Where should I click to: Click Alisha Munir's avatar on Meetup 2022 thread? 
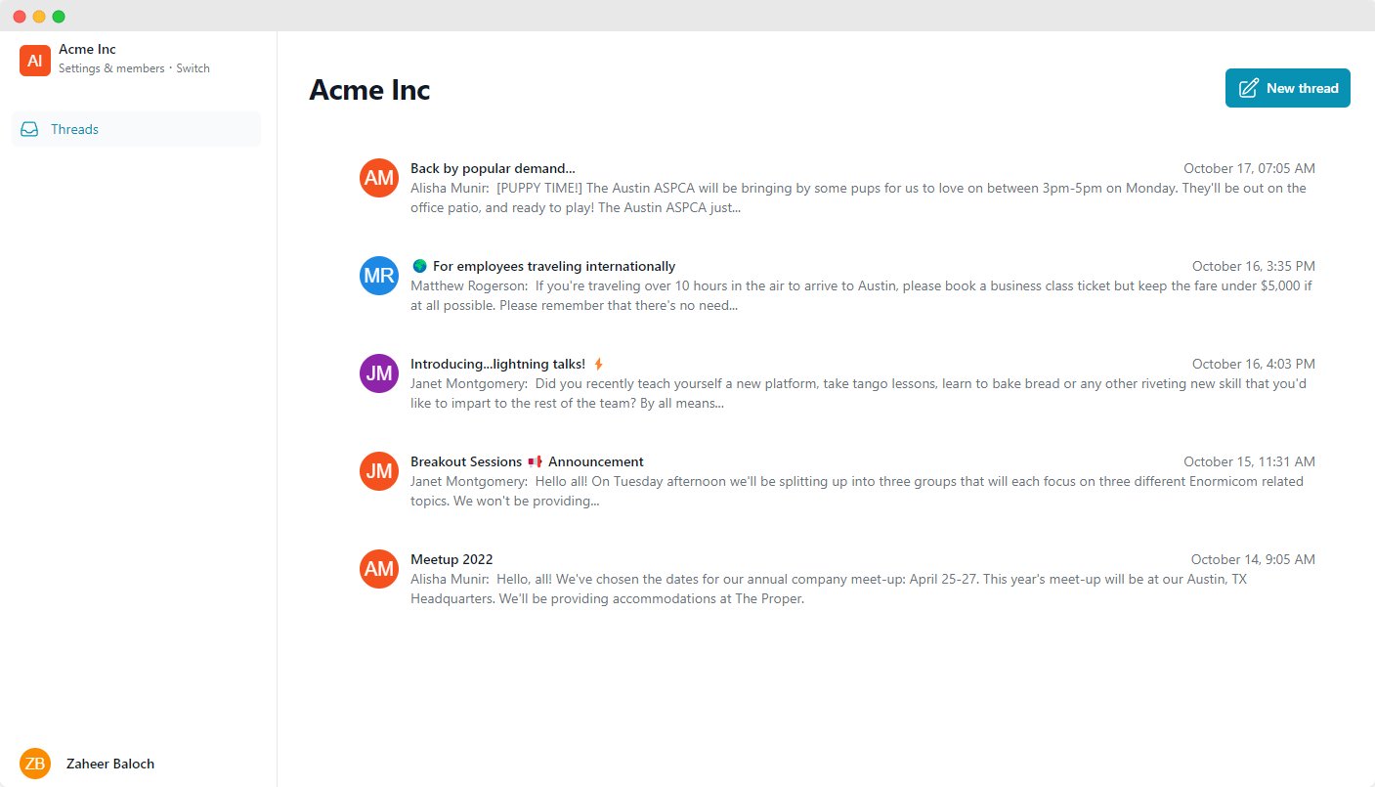pos(378,568)
